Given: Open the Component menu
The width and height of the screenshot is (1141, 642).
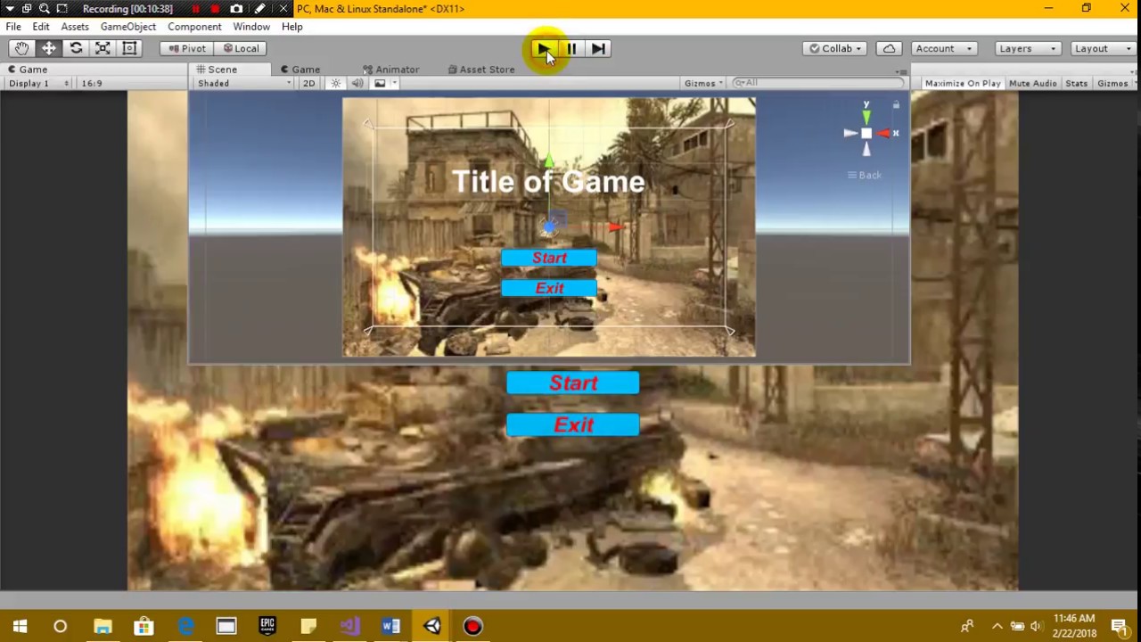Looking at the screenshot, I should point(194,27).
